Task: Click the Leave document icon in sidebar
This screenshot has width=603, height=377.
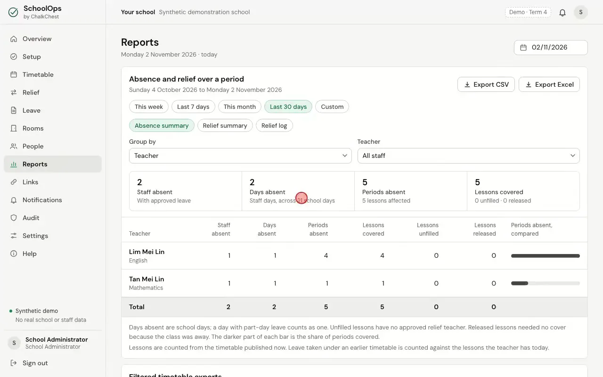Action: pyautogui.click(x=14, y=111)
